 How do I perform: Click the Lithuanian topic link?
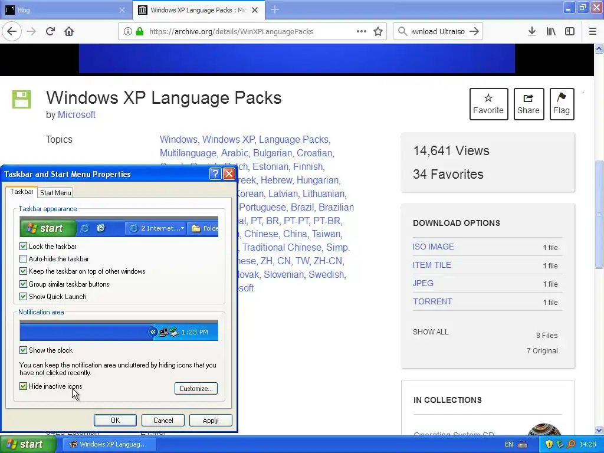tap(323, 193)
